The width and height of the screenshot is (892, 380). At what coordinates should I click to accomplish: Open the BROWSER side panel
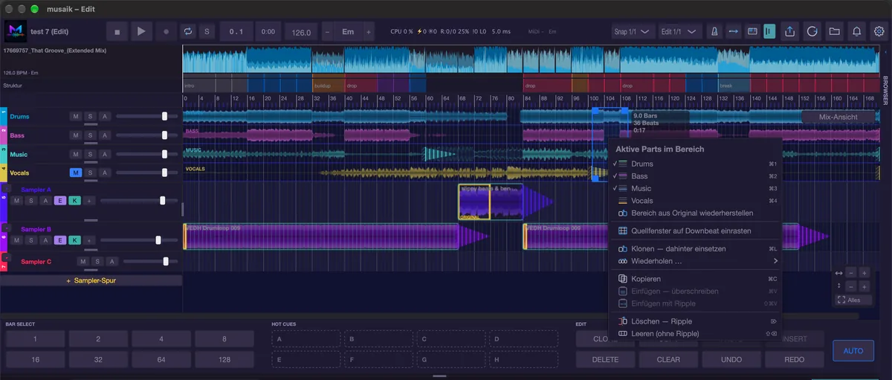click(885, 91)
